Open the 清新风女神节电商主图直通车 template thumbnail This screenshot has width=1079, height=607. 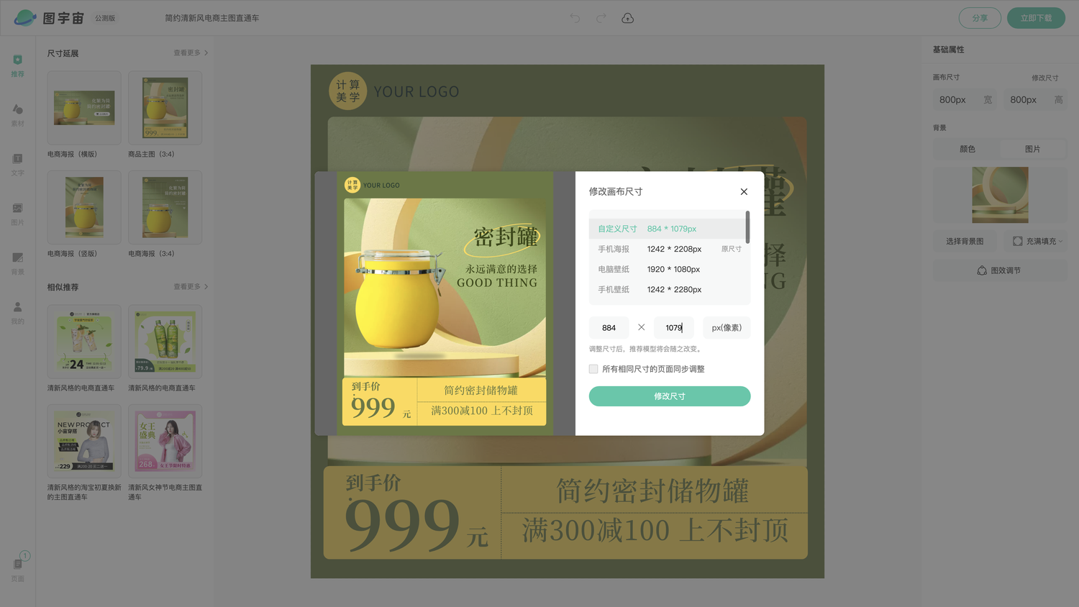(x=165, y=441)
